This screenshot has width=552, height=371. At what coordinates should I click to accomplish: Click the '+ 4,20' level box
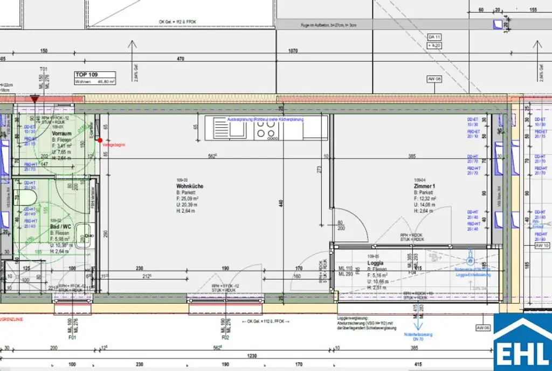pyautogui.click(x=434, y=45)
